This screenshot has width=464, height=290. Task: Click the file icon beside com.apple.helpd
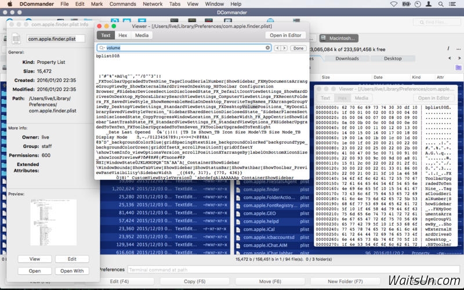point(238,222)
